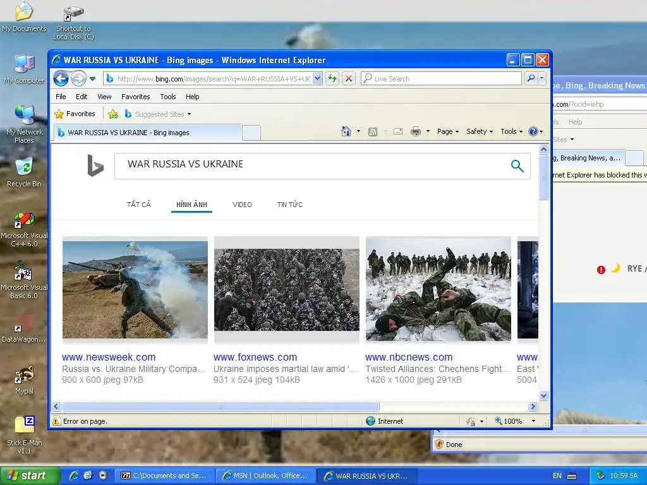
Task: Expand the zoom level dropdown arrow
Action: point(533,421)
